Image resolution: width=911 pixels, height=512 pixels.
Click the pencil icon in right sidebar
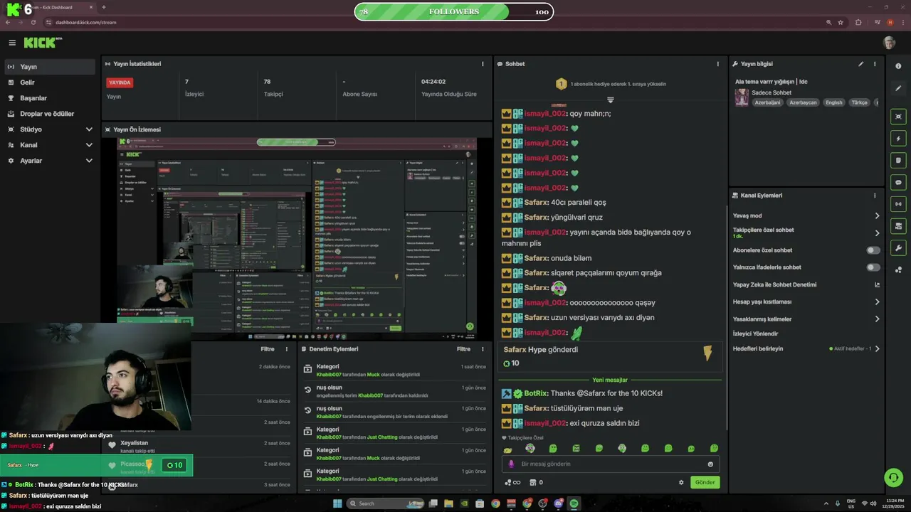pos(898,88)
